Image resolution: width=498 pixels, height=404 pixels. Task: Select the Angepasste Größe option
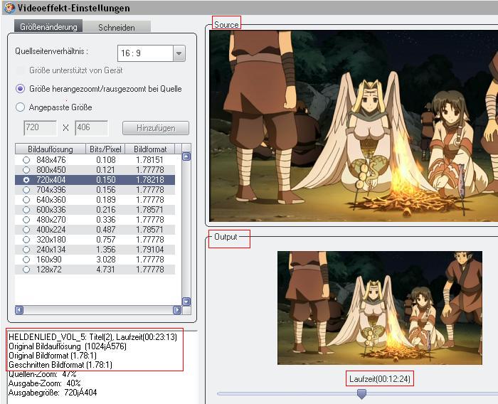(x=21, y=107)
